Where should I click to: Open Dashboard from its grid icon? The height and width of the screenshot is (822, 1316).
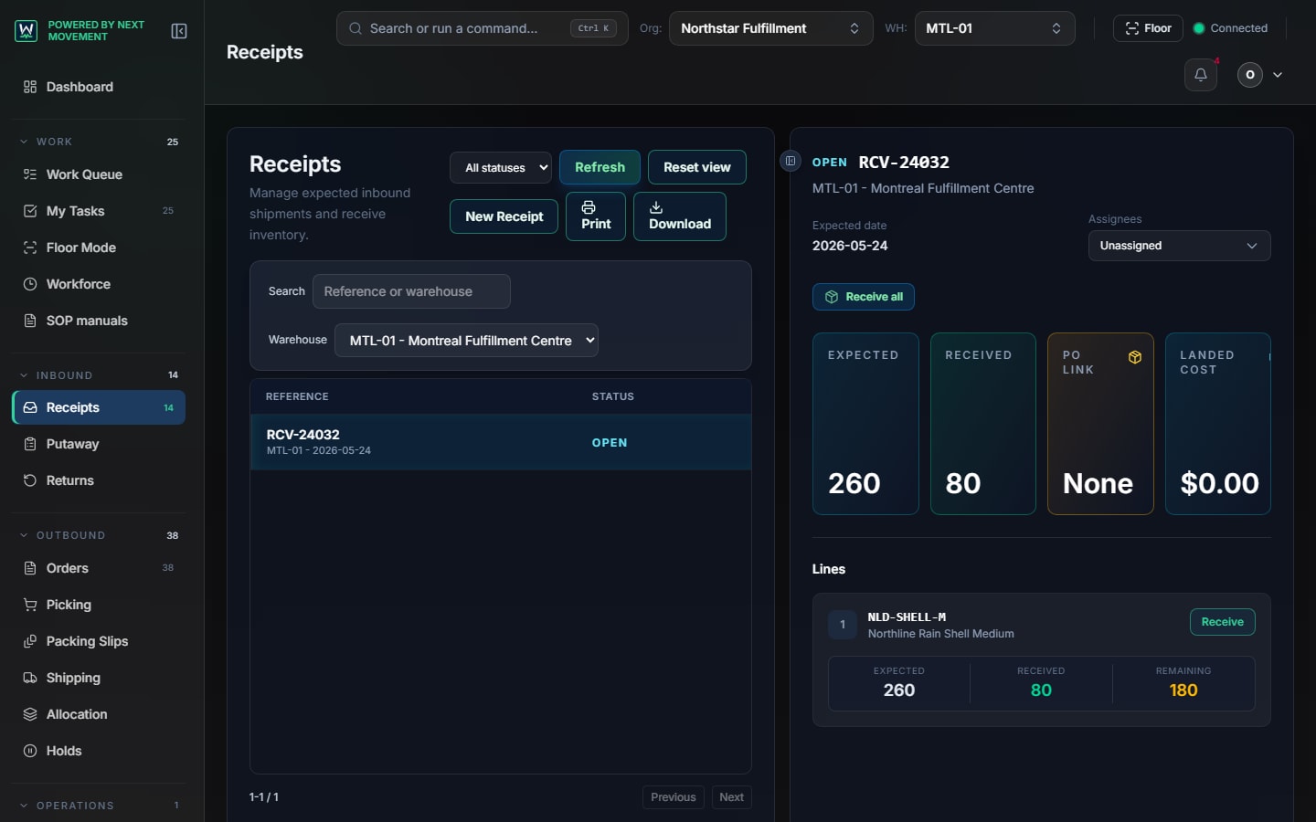point(30,87)
